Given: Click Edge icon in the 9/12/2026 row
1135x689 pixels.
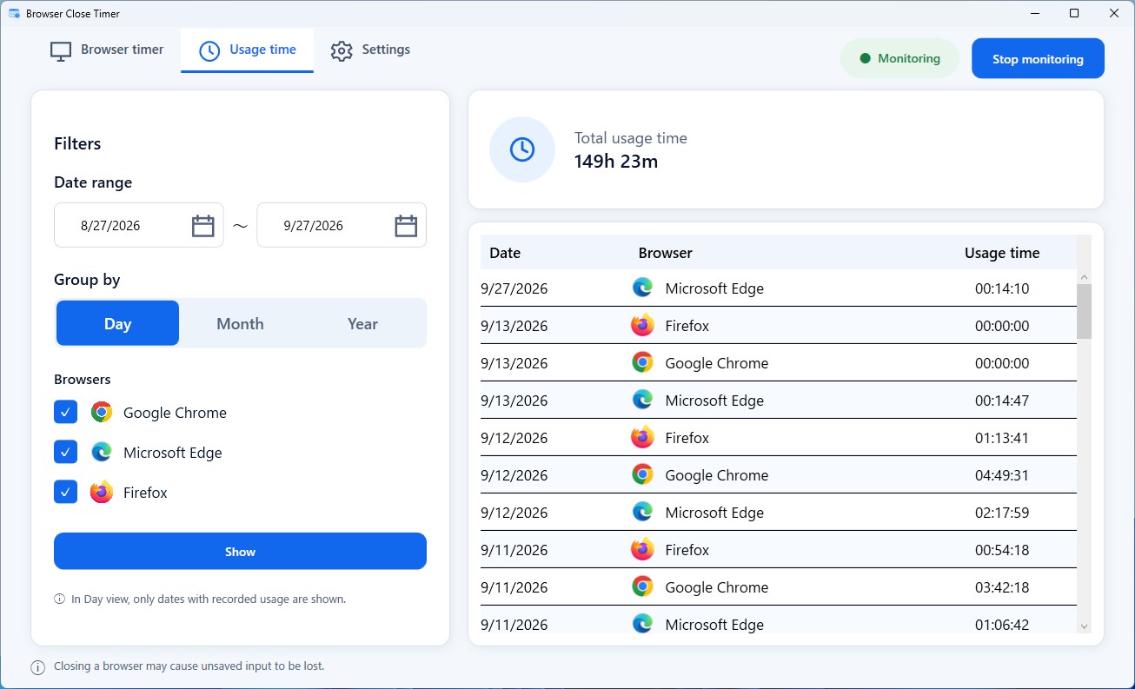Looking at the screenshot, I should pyautogui.click(x=642, y=512).
